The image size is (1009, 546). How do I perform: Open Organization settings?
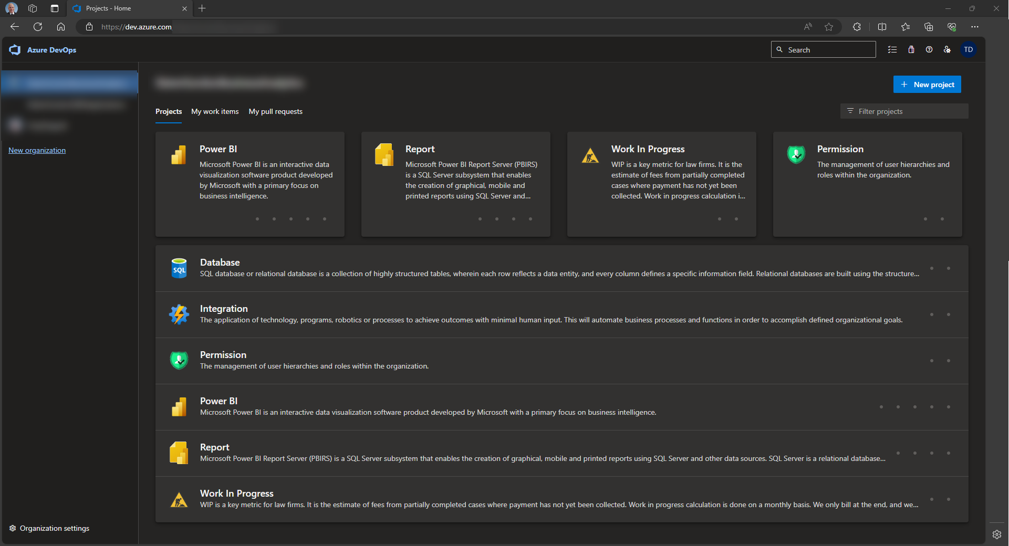point(49,528)
